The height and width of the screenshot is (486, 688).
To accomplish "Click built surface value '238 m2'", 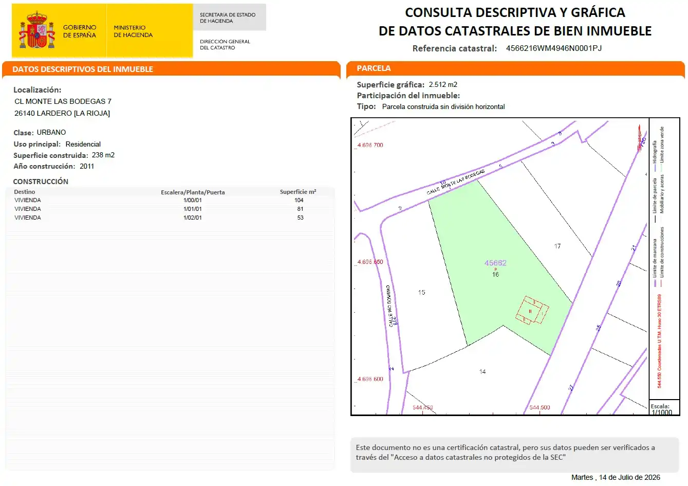I will (x=103, y=155).
